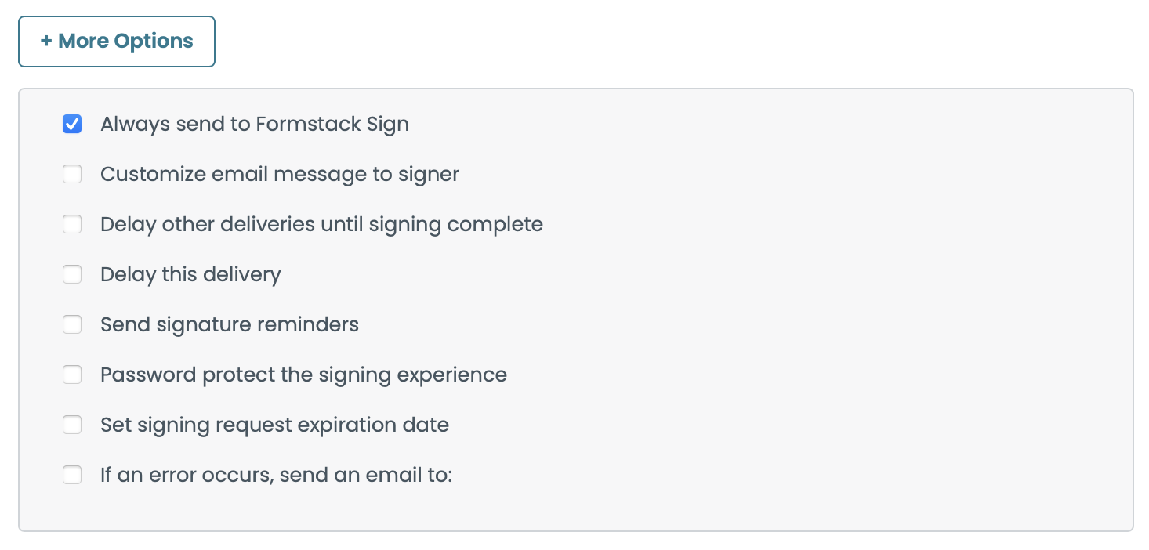Click the "Always send to Formstack Sign" label
The width and height of the screenshot is (1149, 550).
pyautogui.click(x=255, y=124)
